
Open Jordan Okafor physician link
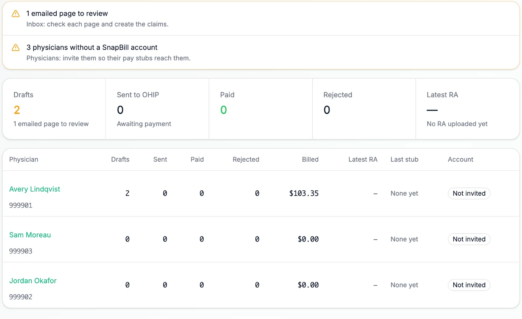pyautogui.click(x=33, y=281)
